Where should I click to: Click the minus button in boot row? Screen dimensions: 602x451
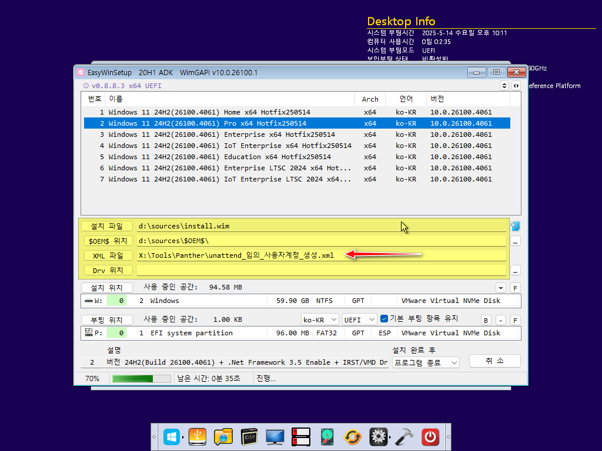pyautogui.click(x=501, y=320)
